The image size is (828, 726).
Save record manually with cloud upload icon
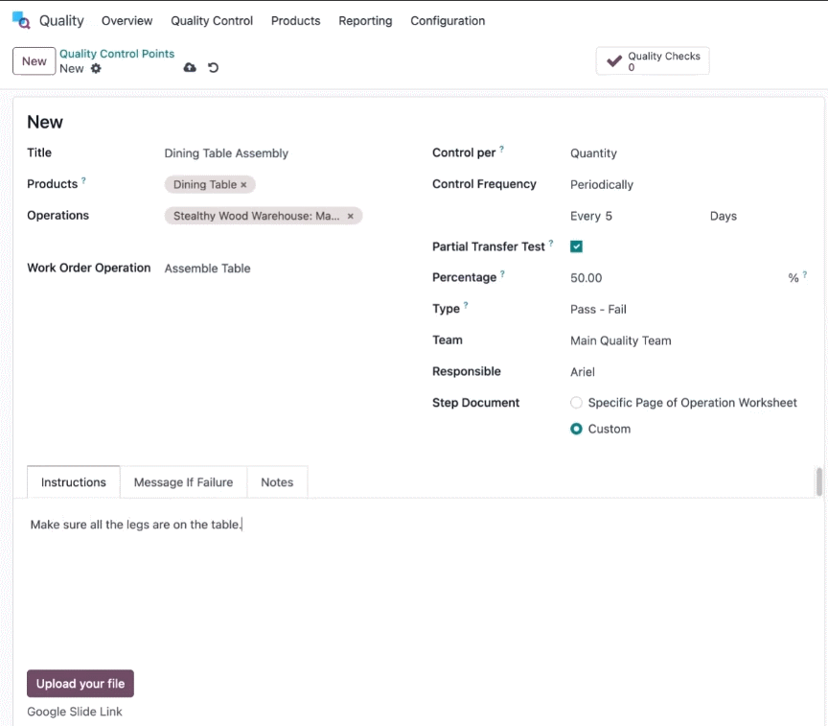(x=190, y=68)
